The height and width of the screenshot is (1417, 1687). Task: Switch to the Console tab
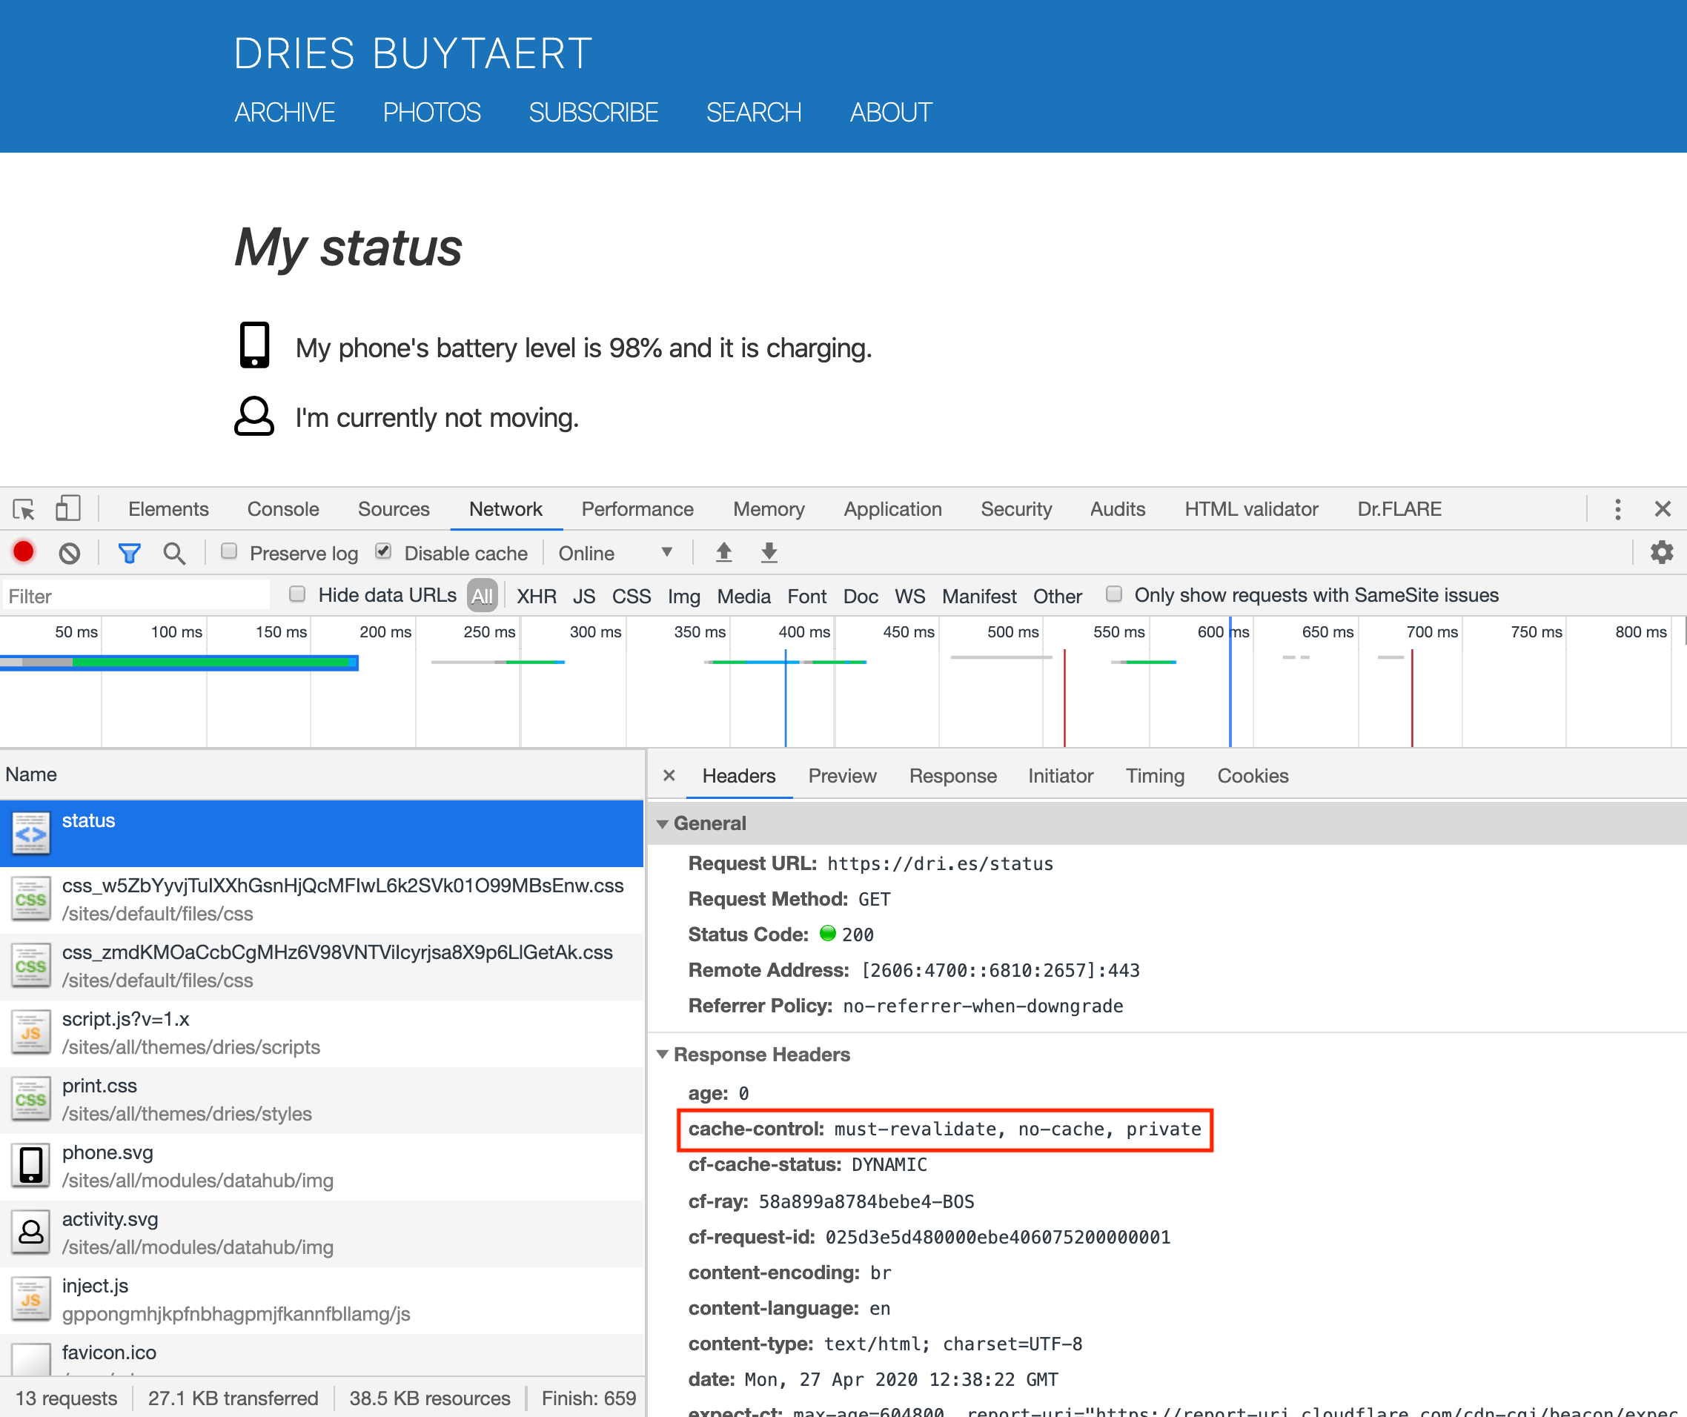(283, 509)
